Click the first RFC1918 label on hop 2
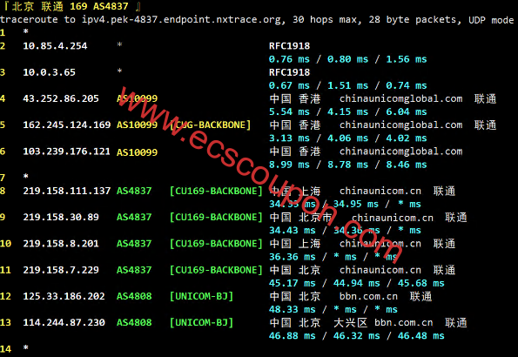This screenshot has width=518, height=357. [289, 45]
